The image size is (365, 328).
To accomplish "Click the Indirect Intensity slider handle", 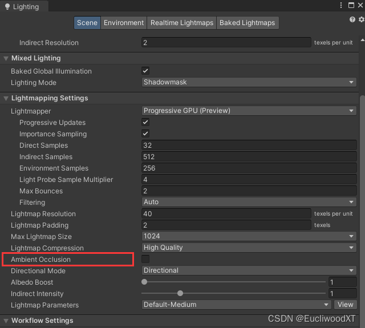I will [x=180, y=293].
